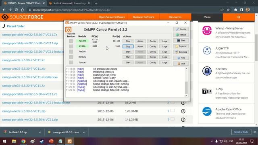Open XAMPP Config button with wrench icon
This screenshot has height=145, width=258.
[181, 29]
